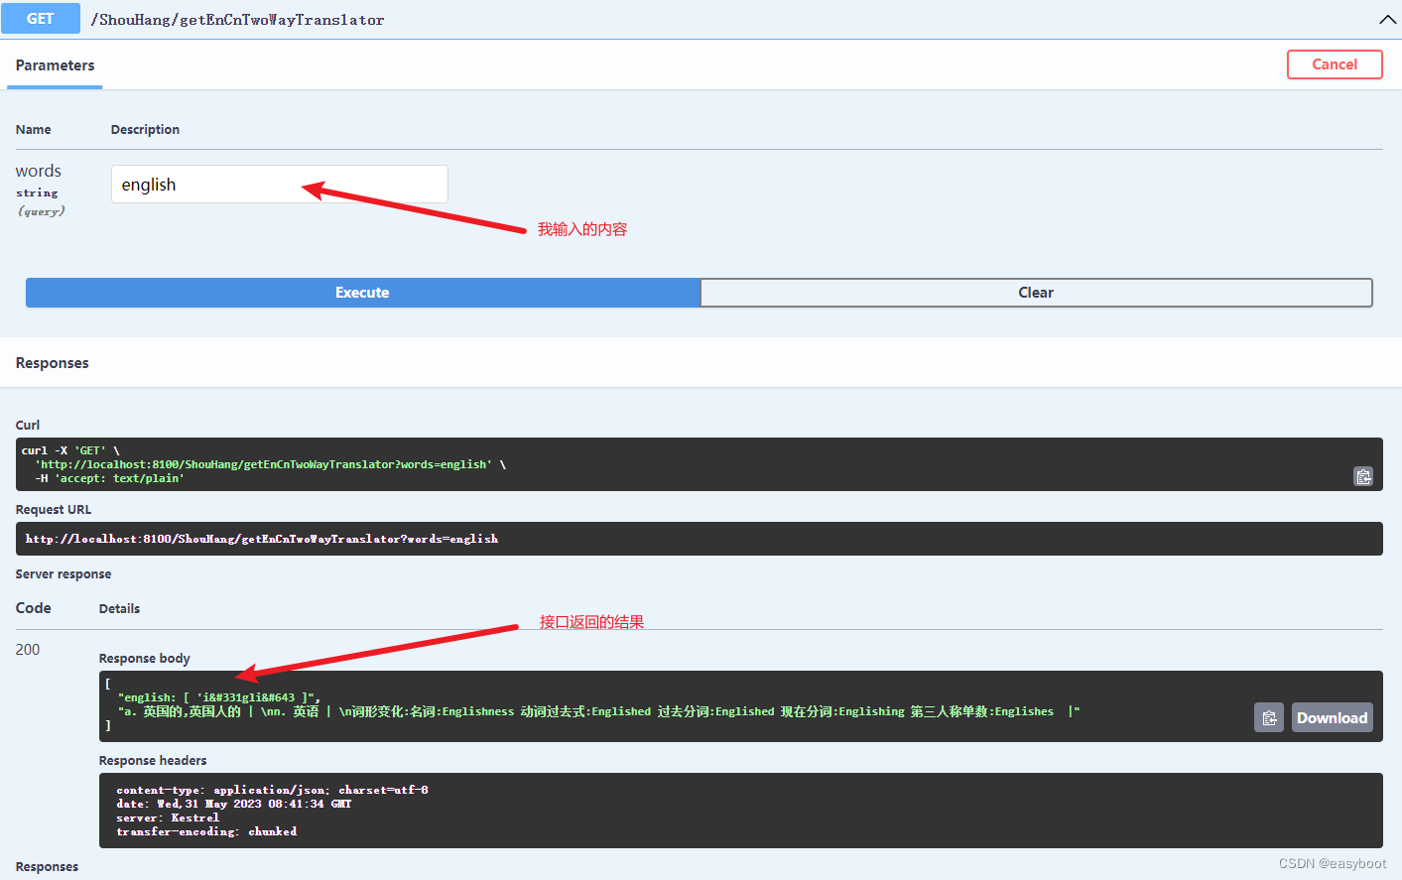Click the curl command code block
The height and width of the screenshot is (880, 1402).
(700, 464)
